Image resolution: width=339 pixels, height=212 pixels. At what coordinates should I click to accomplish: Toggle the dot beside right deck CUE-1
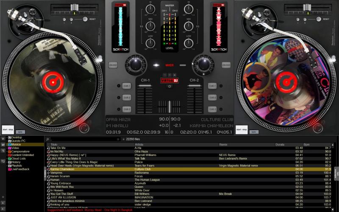coord(221,86)
